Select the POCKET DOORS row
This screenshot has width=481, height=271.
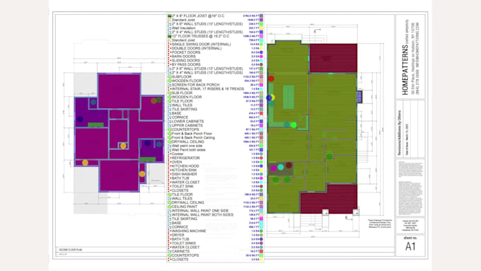(x=215, y=52)
